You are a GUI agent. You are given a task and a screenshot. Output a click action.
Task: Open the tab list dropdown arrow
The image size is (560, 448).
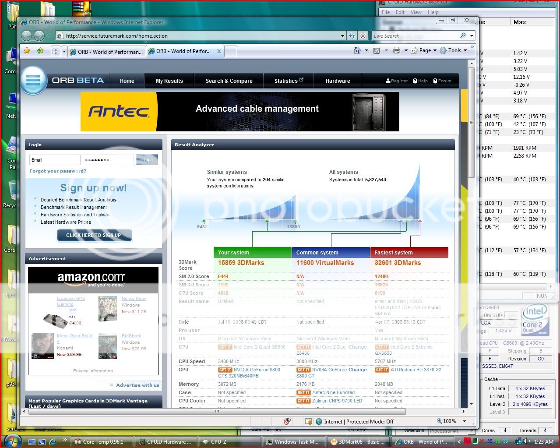point(64,51)
